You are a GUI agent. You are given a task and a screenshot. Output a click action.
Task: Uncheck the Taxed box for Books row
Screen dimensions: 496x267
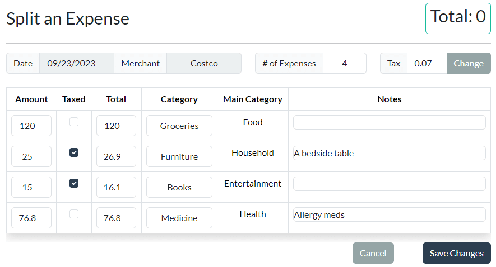(74, 183)
